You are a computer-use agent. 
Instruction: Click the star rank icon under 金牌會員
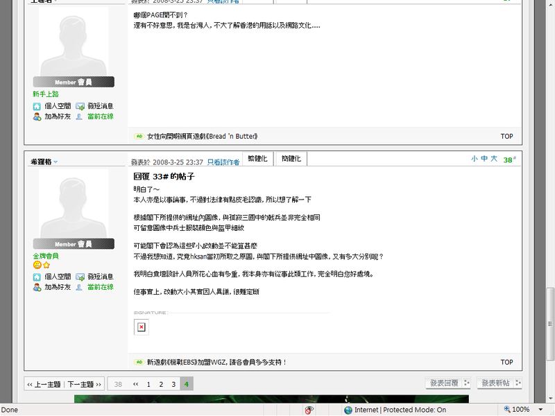pyautogui.click(x=46, y=265)
